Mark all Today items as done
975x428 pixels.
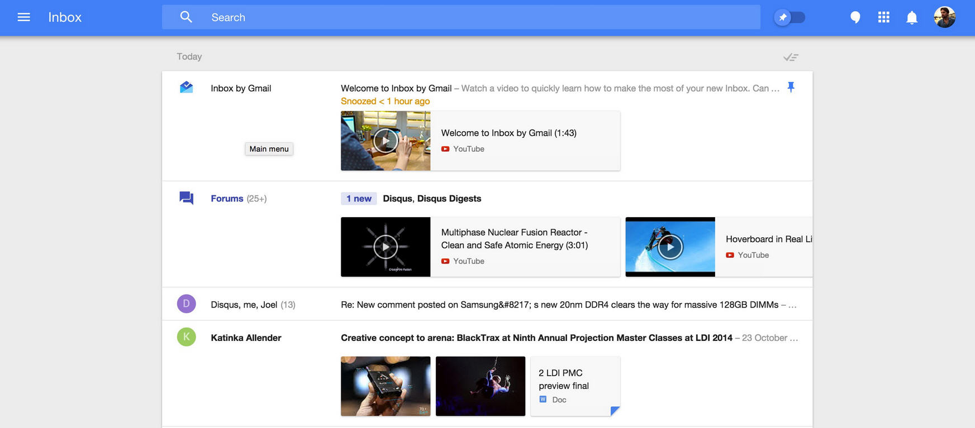point(790,57)
